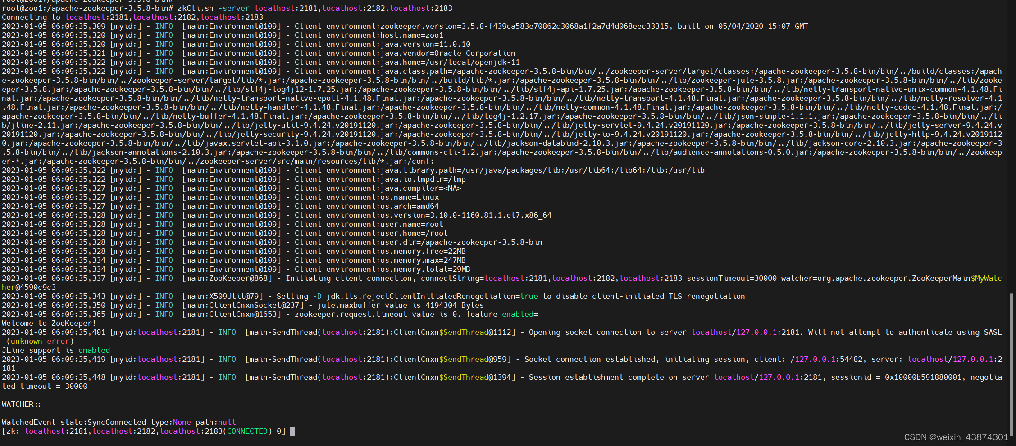Click the cursor block after the zk prompt
This screenshot has height=446, width=1016.
(292, 431)
